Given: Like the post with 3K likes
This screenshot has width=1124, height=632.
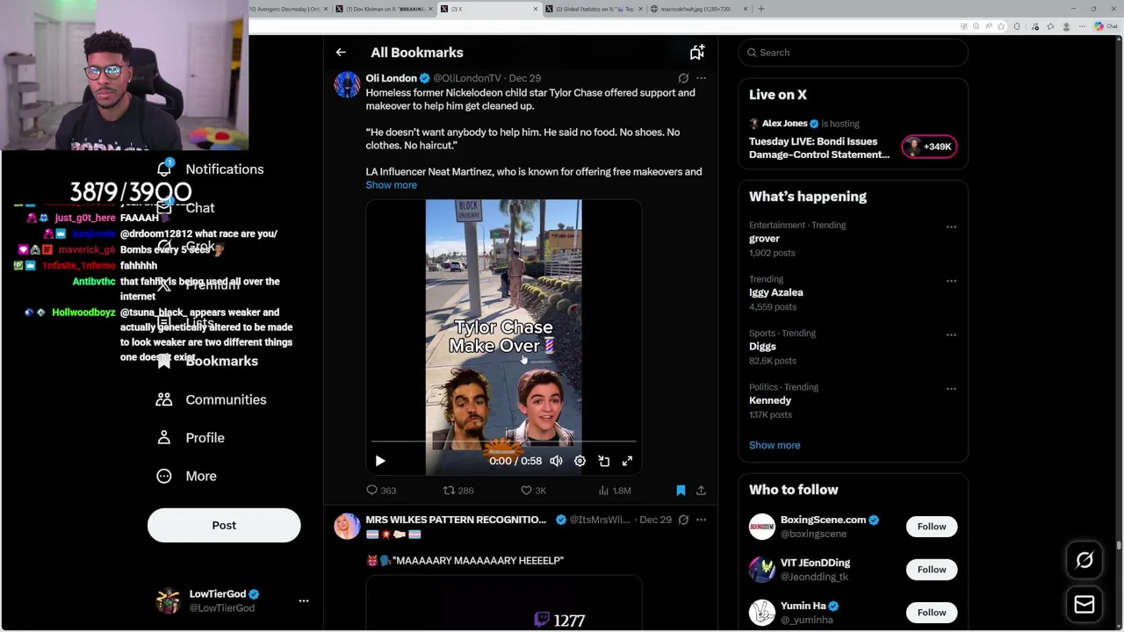Looking at the screenshot, I should [x=534, y=491].
